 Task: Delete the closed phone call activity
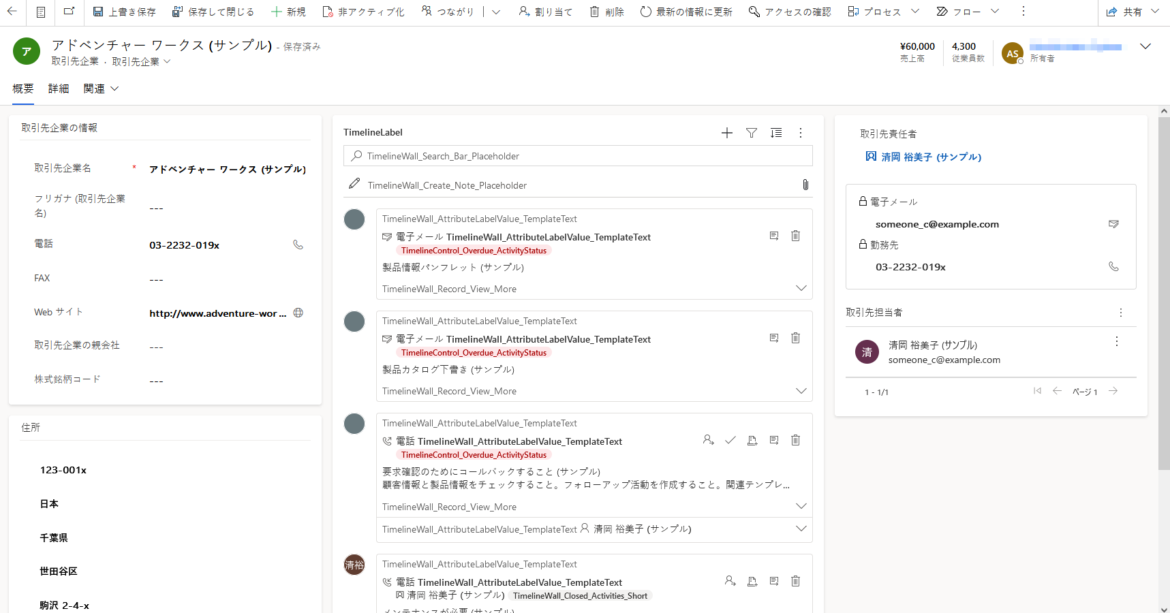click(x=795, y=581)
